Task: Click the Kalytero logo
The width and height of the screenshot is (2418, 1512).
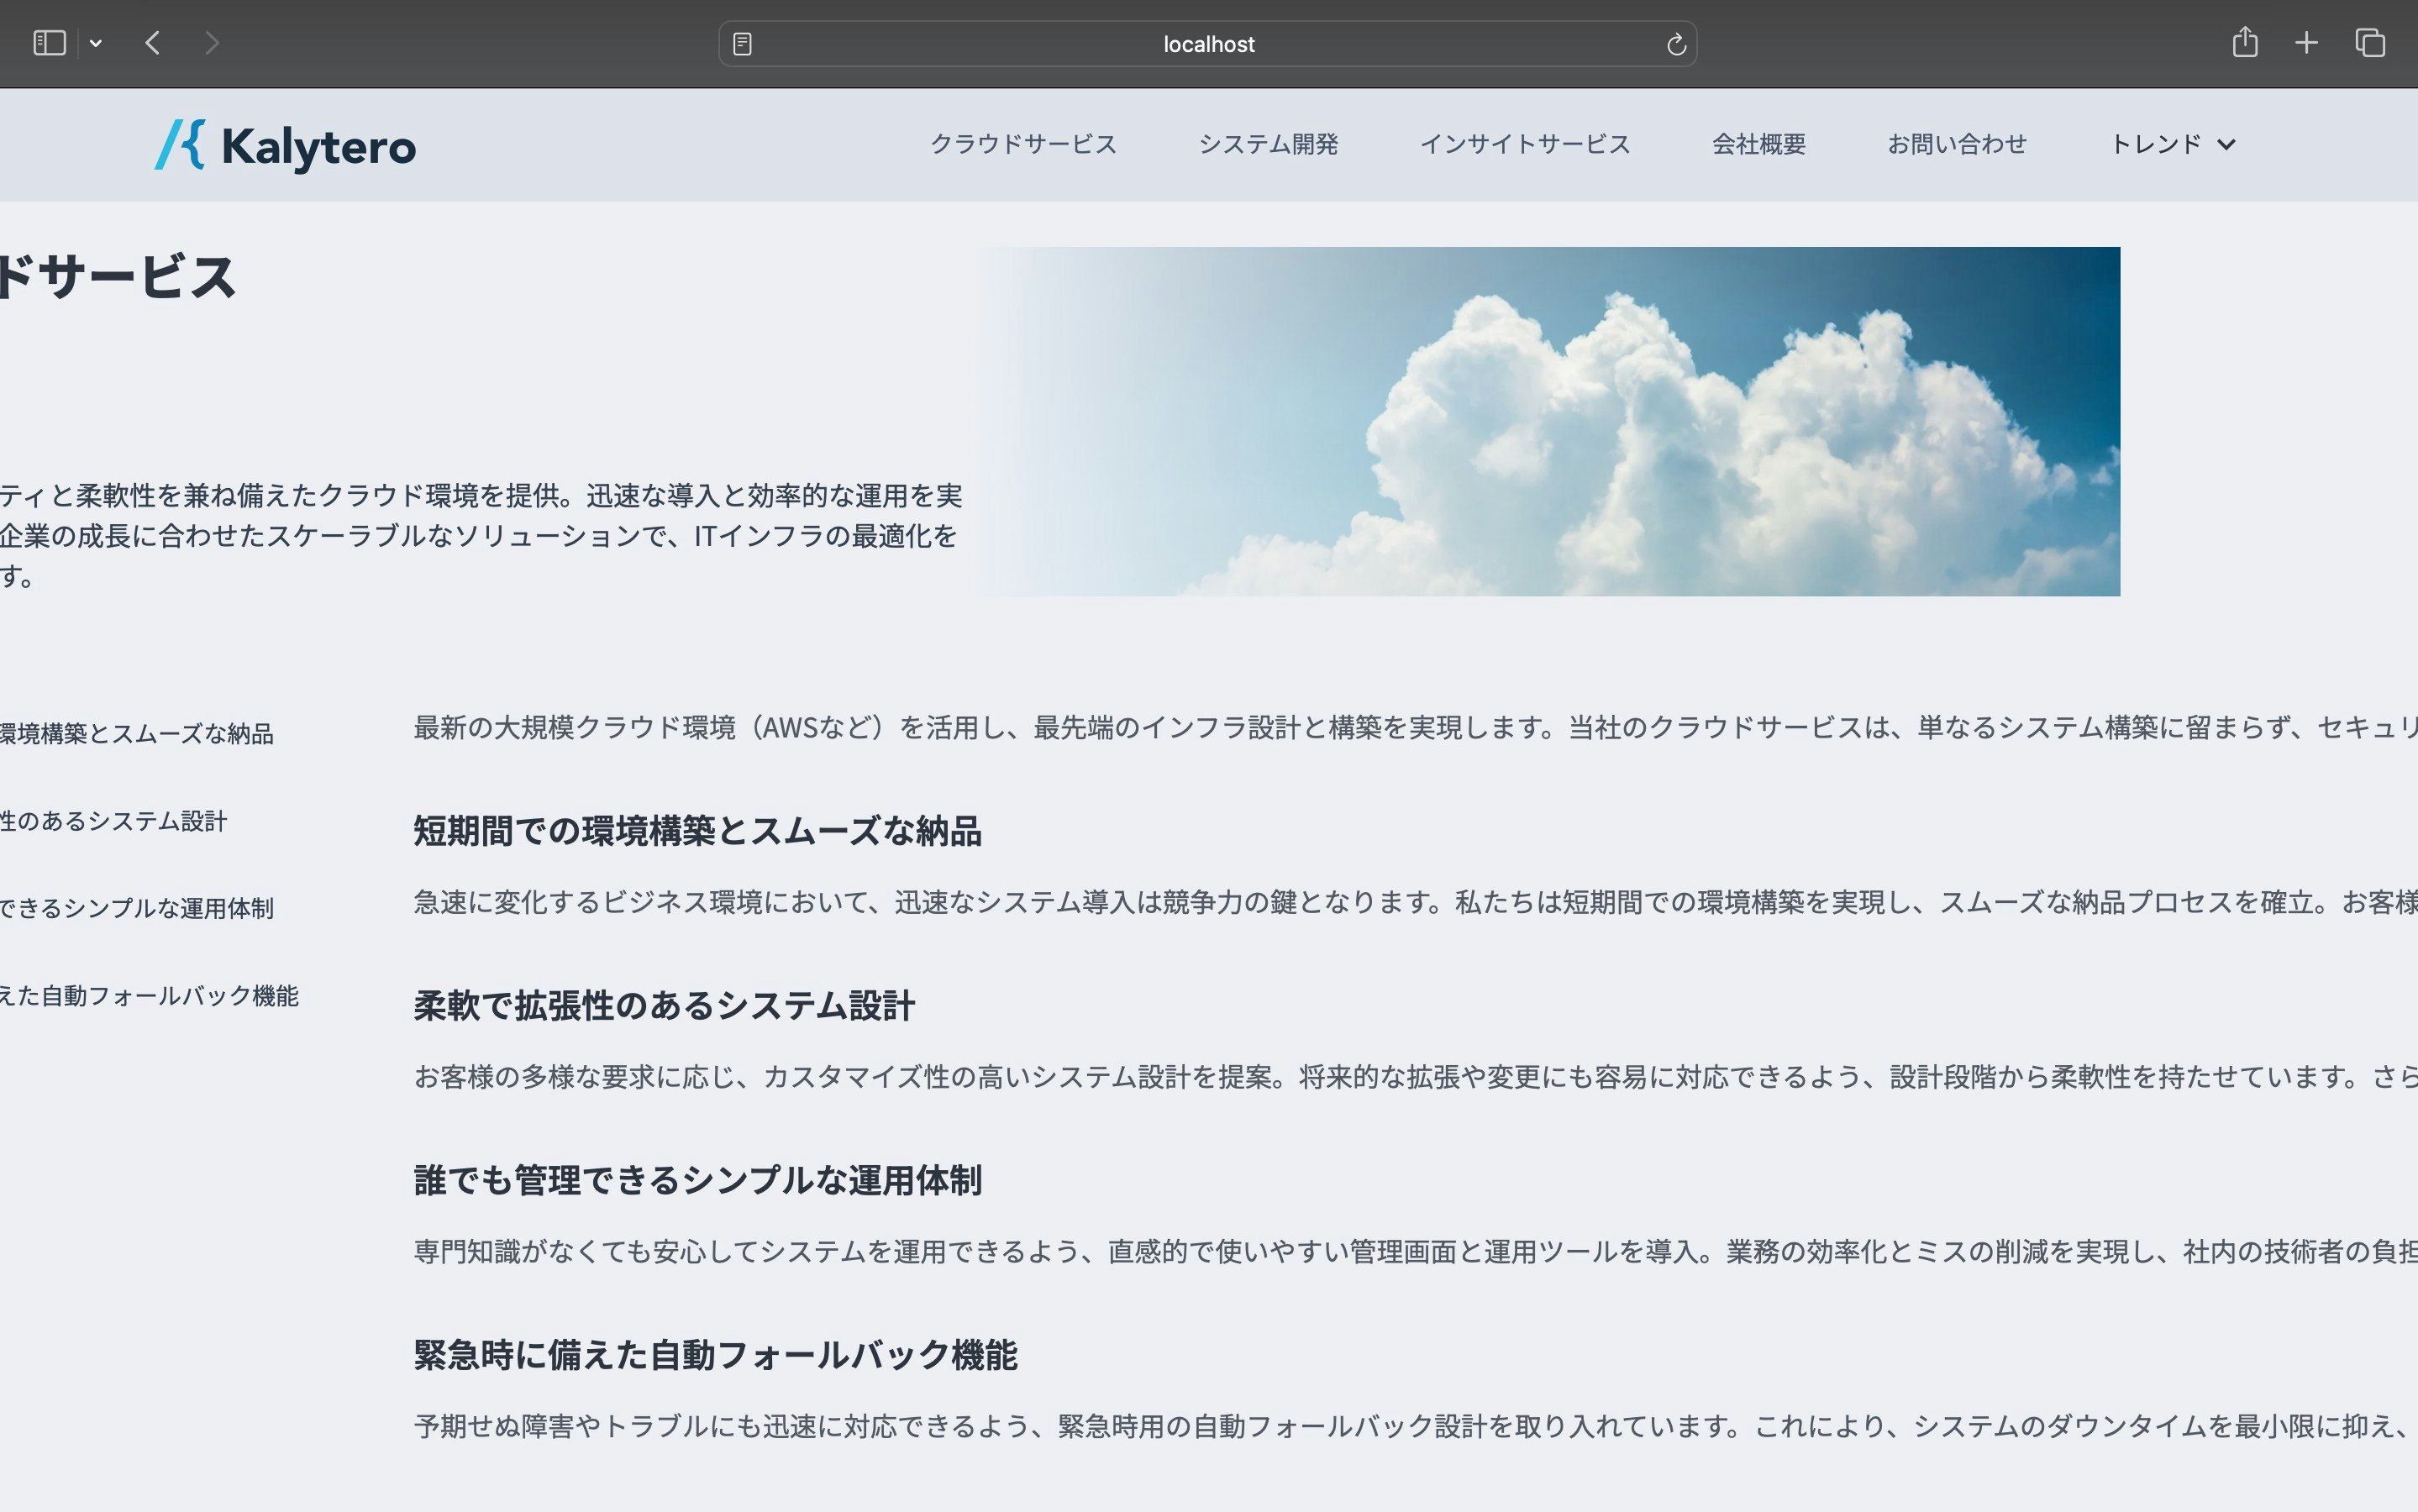Action: (x=285, y=145)
